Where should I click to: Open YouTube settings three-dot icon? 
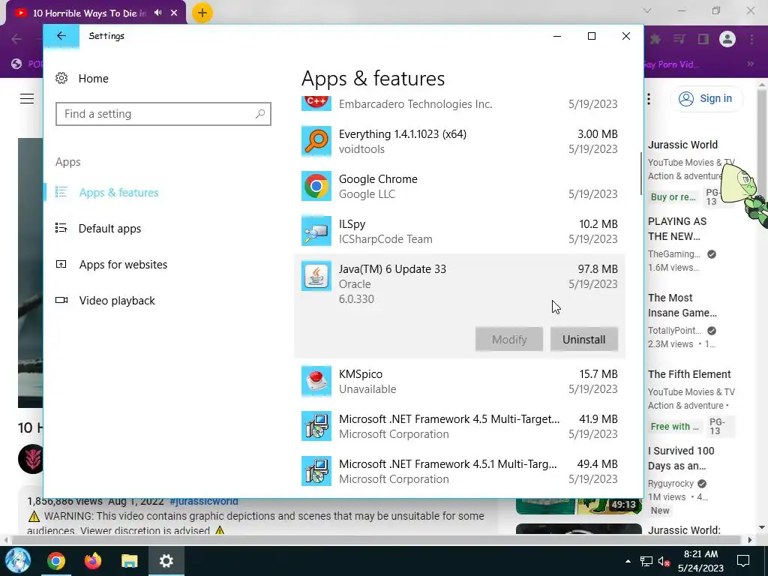(649, 99)
